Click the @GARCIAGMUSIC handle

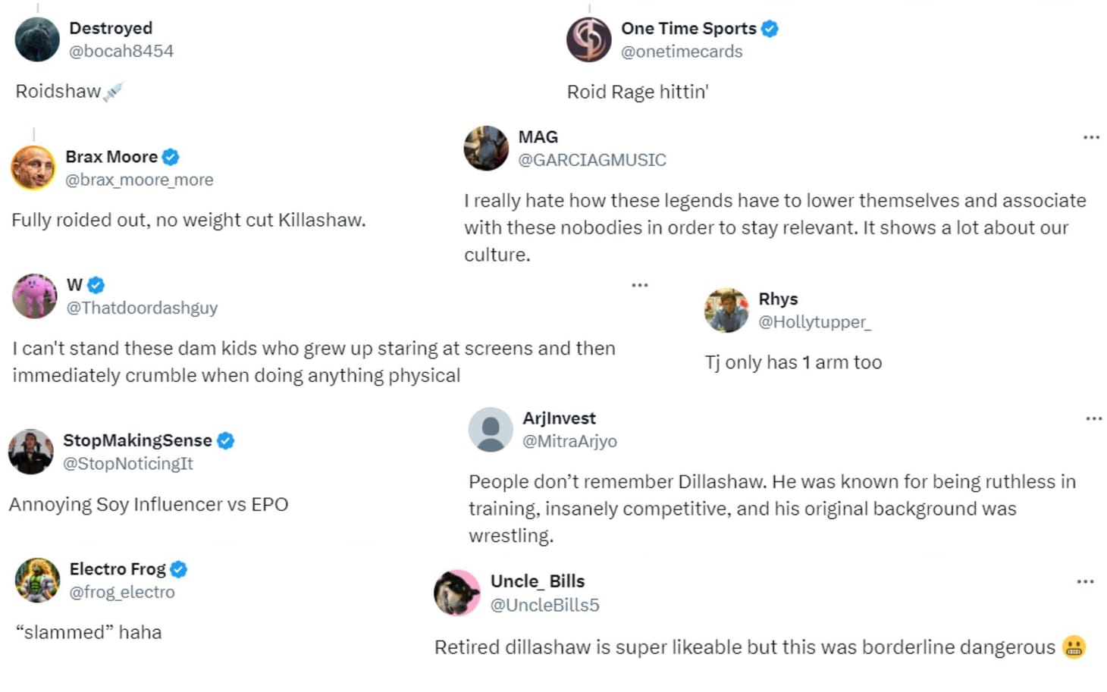(x=592, y=160)
